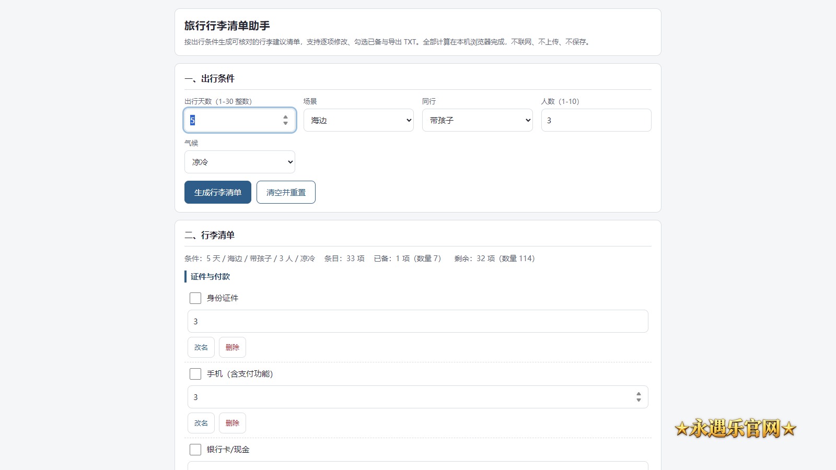Click the 人数 input field
Image resolution: width=836 pixels, height=470 pixels.
tap(596, 120)
